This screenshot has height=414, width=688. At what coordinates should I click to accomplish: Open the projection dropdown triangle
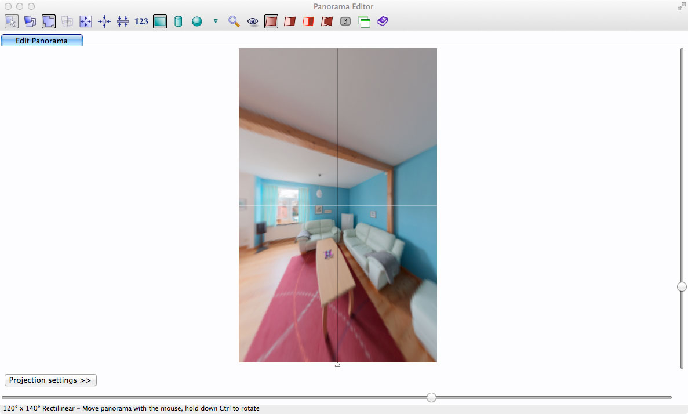click(216, 21)
